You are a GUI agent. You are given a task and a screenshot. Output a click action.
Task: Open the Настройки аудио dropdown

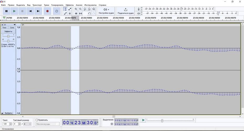click(106, 11)
